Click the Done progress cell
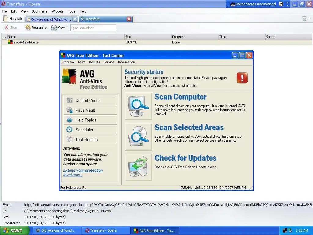The height and width of the screenshot is (235, 313). tap(176, 42)
